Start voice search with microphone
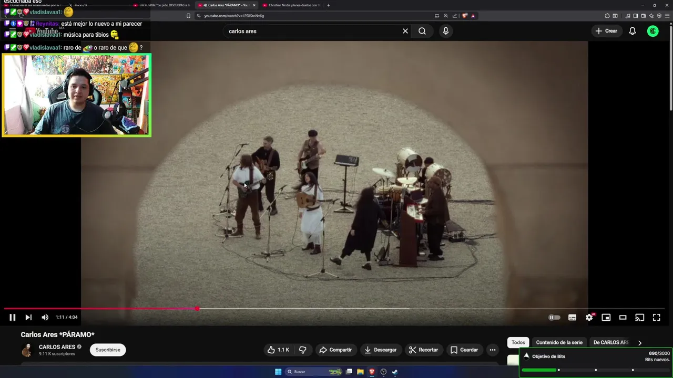 (446, 31)
